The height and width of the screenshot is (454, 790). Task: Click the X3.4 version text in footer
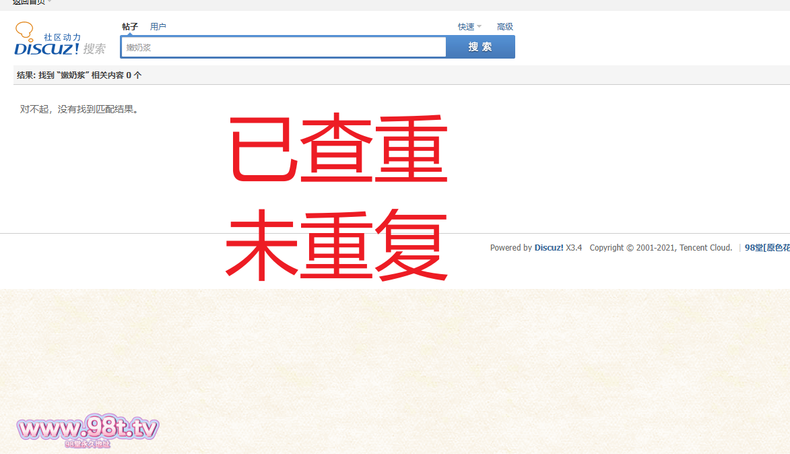(574, 248)
